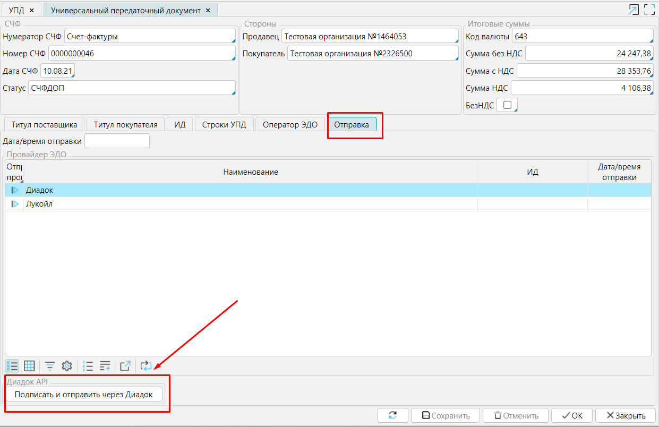Confirm with the OK button
Viewport: 659px width, 427px height.
[x=572, y=415]
